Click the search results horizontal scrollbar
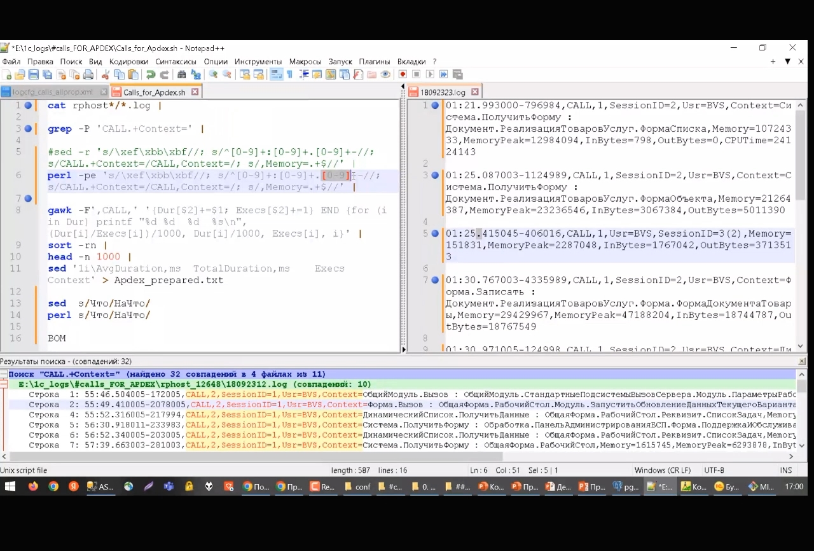Screen dimensions: 814x551 click(x=254, y=456)
